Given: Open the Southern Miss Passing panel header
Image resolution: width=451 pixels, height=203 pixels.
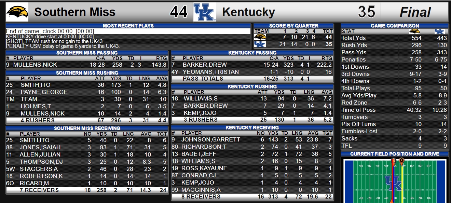Looking at the screenshot, I should (87, 53).
